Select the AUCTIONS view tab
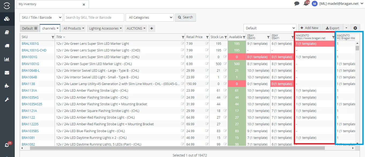 [136, 28]
